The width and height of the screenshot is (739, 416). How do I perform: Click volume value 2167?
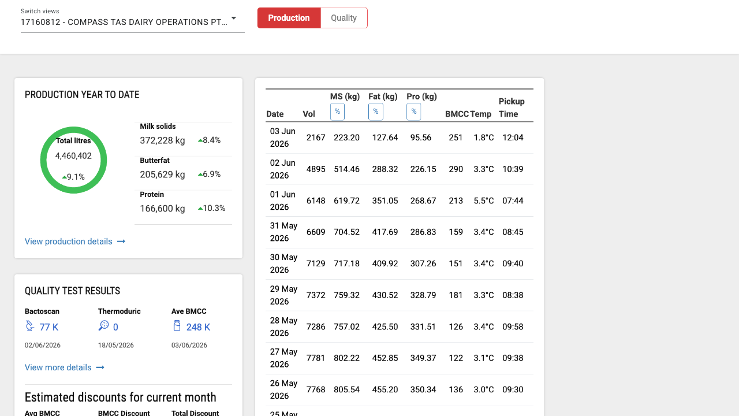[316, 138]
